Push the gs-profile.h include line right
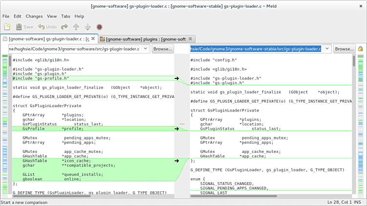Screen dimensions: 367x206 (177, 78)
